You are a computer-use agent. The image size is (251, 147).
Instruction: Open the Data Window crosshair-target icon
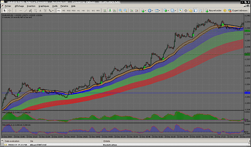pos(186,11)
